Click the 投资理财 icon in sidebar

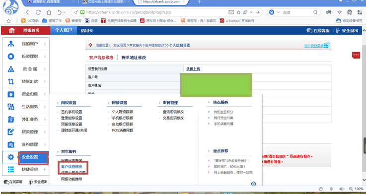(x=11, y=56)
